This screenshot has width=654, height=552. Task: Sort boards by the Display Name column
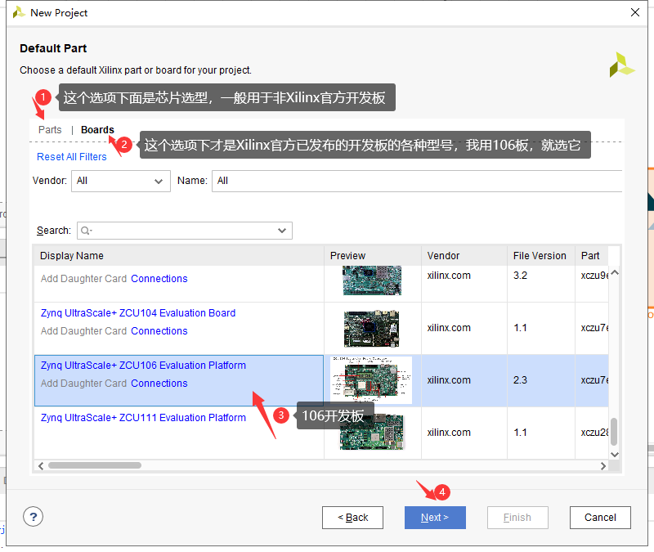pos(72,255)
